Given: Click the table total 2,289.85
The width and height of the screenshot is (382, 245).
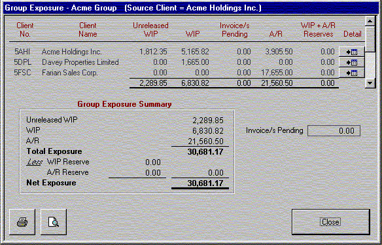Looking at the screenshot, I should coord(153,83).
